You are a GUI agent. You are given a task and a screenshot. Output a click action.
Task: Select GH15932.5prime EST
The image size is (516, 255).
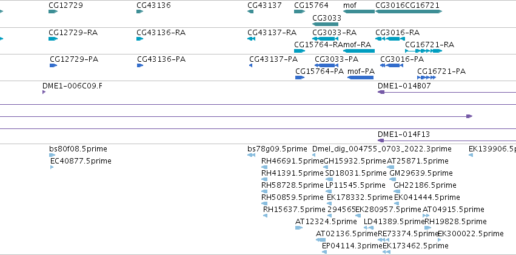coord(326,167)
